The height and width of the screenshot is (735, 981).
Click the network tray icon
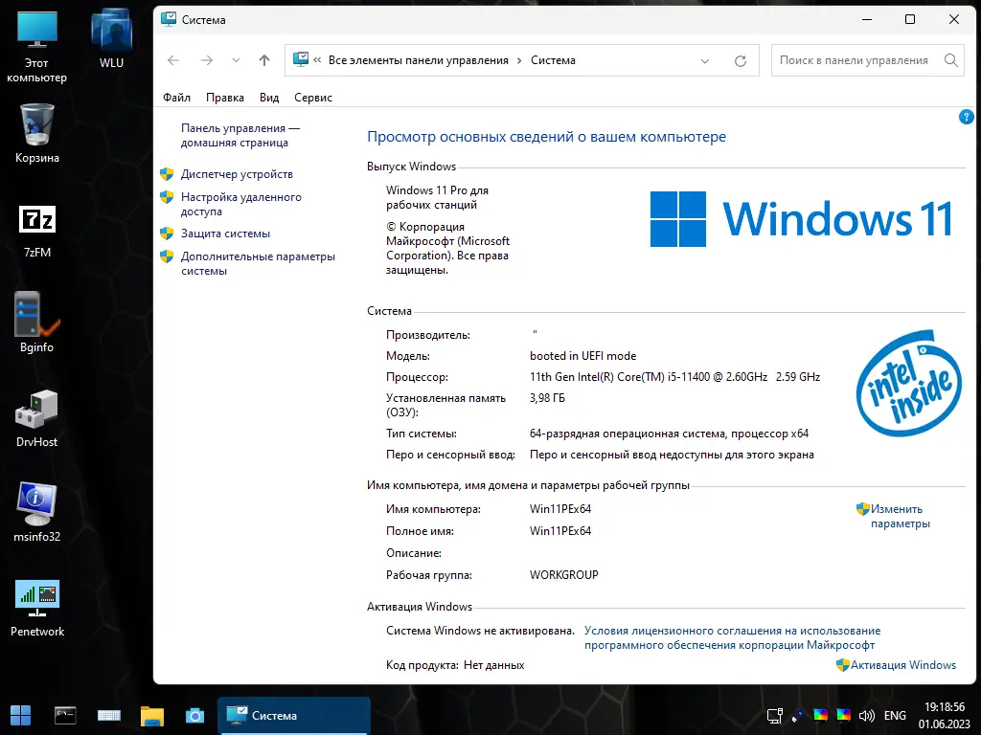[x=774, y=716]
